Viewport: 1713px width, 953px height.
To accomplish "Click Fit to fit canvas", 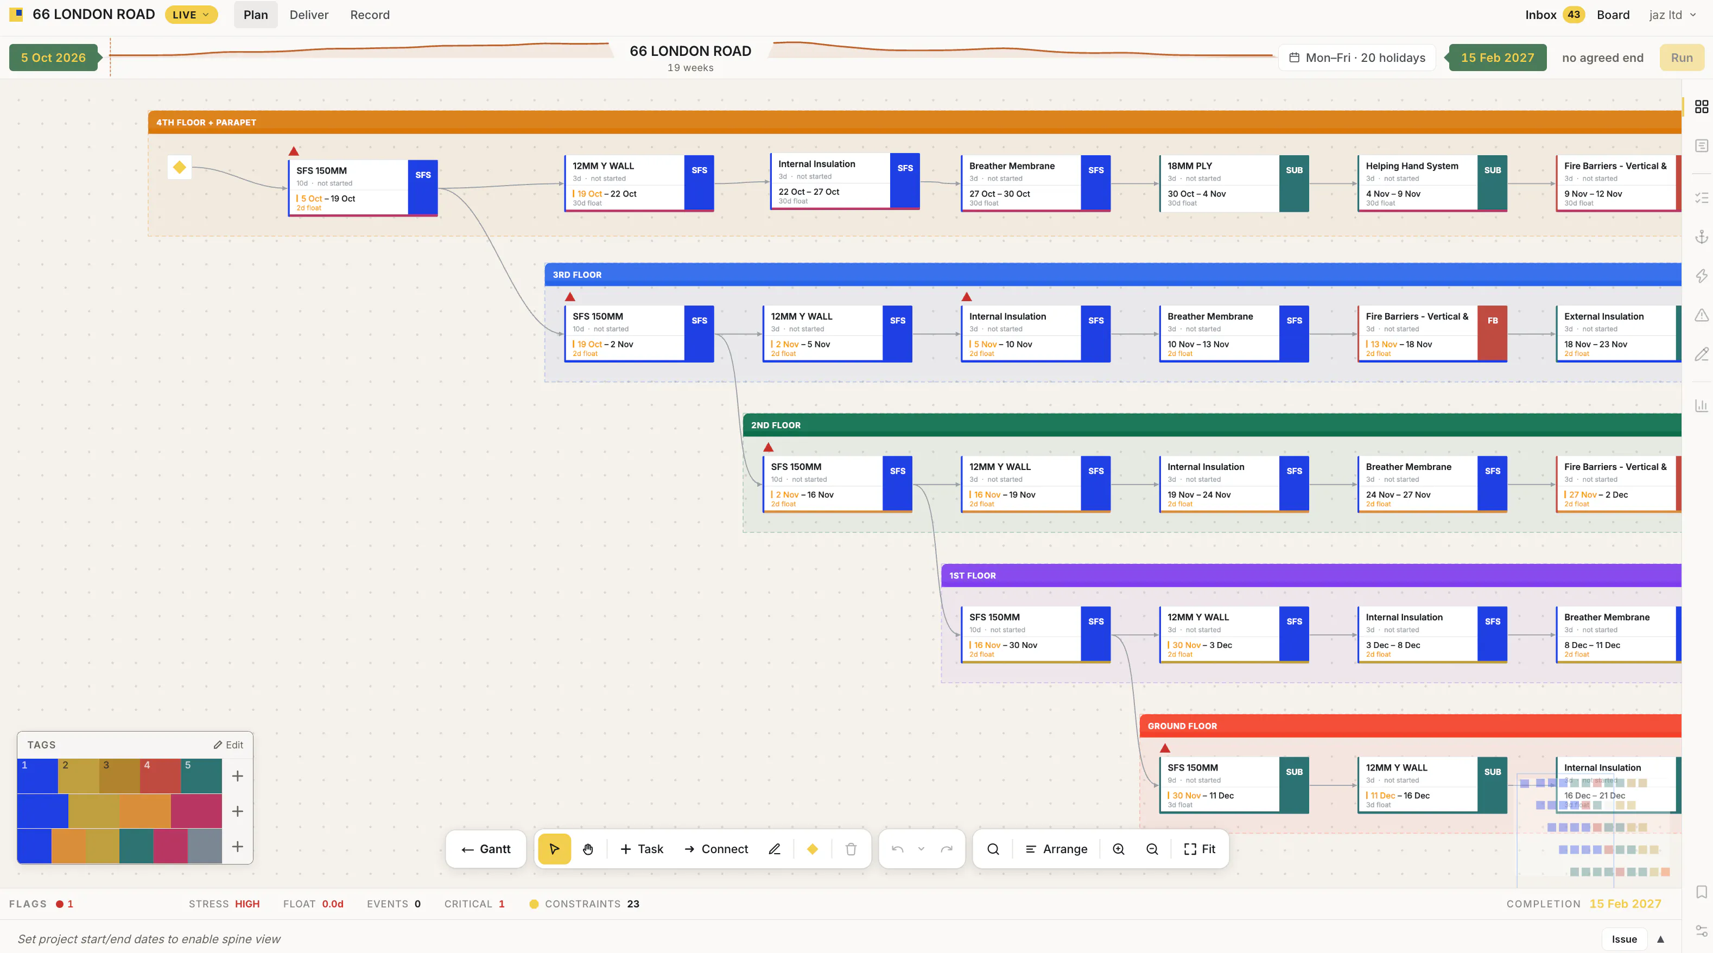I will pos(1200,849).
